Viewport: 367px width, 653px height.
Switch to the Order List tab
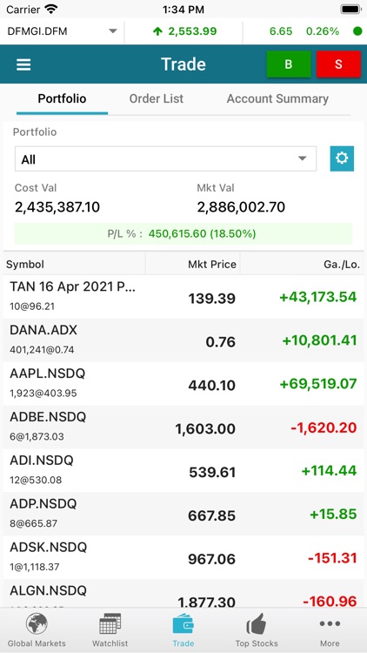(x=156, y=98)
